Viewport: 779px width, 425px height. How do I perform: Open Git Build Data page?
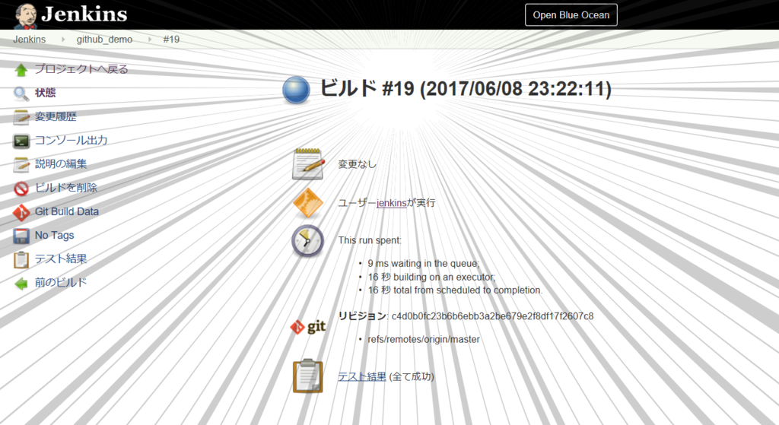tap(67, 211)
